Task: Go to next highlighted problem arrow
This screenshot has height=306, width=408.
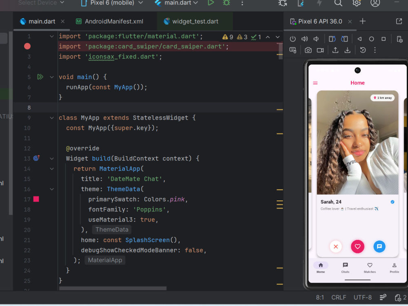Action: tap(277, 37)
